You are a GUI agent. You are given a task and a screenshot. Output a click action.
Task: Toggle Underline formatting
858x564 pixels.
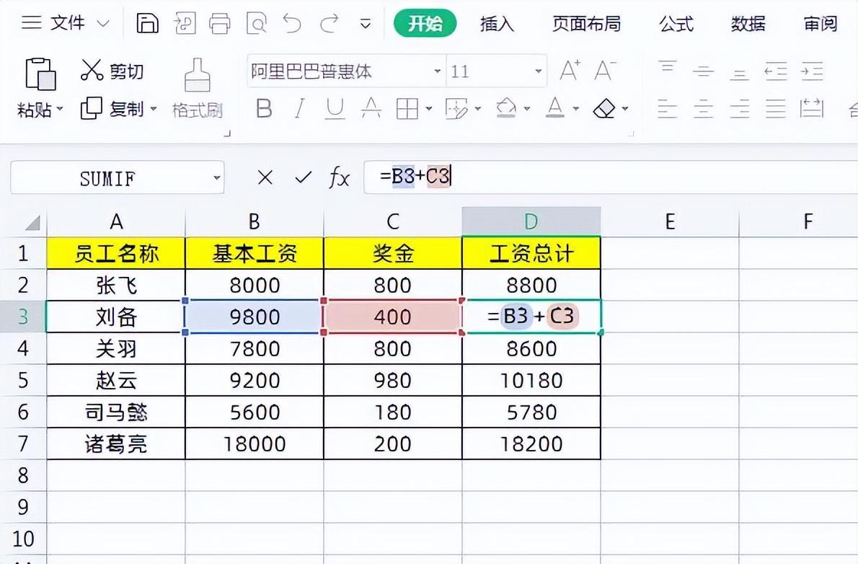[x=335, y=108]
